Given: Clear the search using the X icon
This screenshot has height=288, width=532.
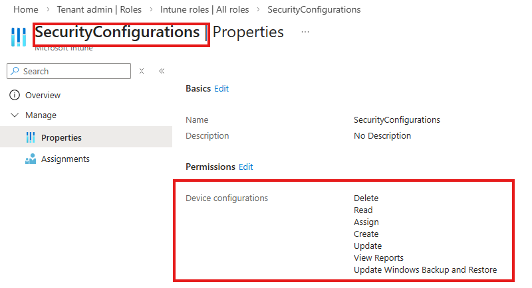Looking at the screenshot, I should click(x=142, y=71).
